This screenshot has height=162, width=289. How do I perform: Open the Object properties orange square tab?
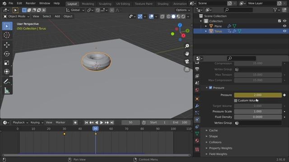coord(197,99)
